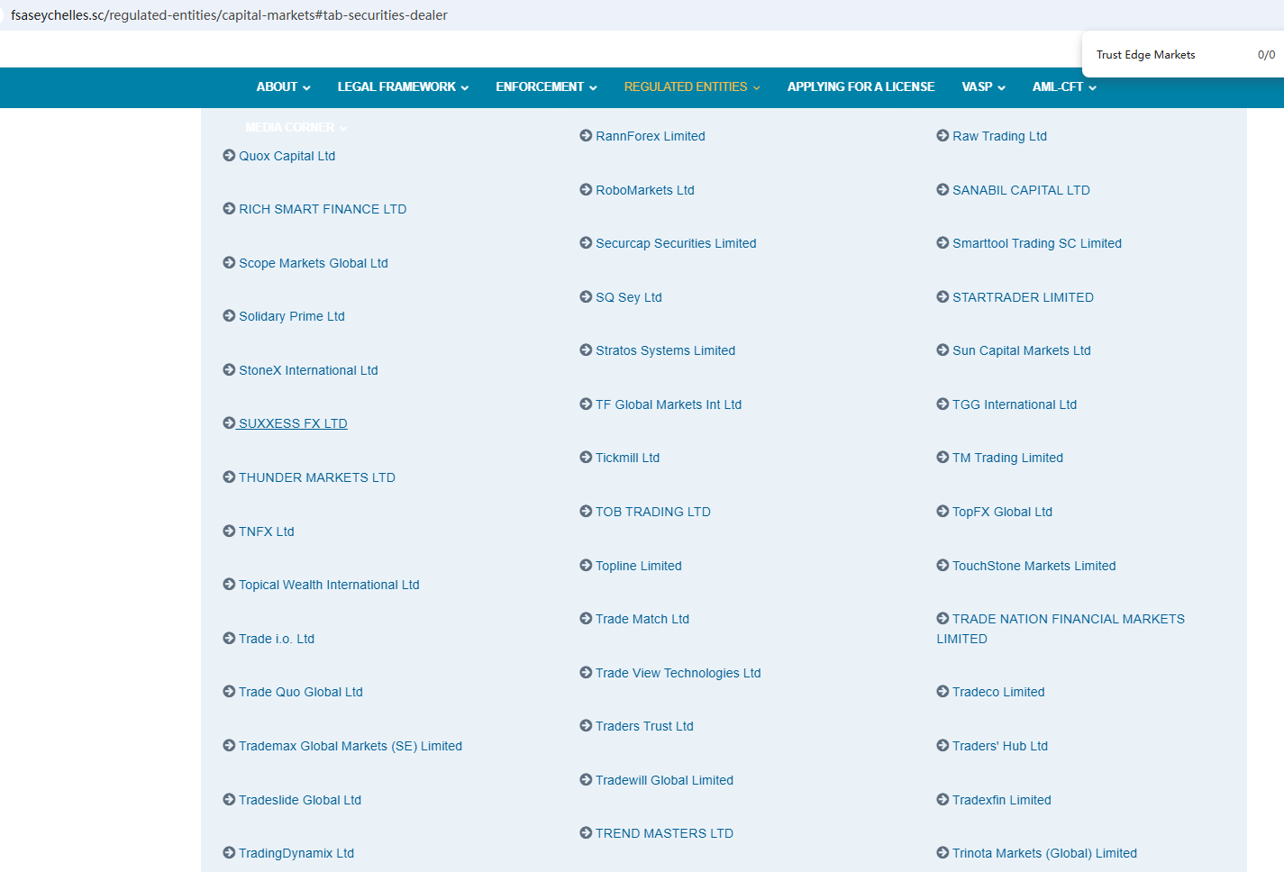Expand the REGULATED ENTITIES dropdown chevron
Screen dimensions: 1284x872
click(x=757, y=87)
